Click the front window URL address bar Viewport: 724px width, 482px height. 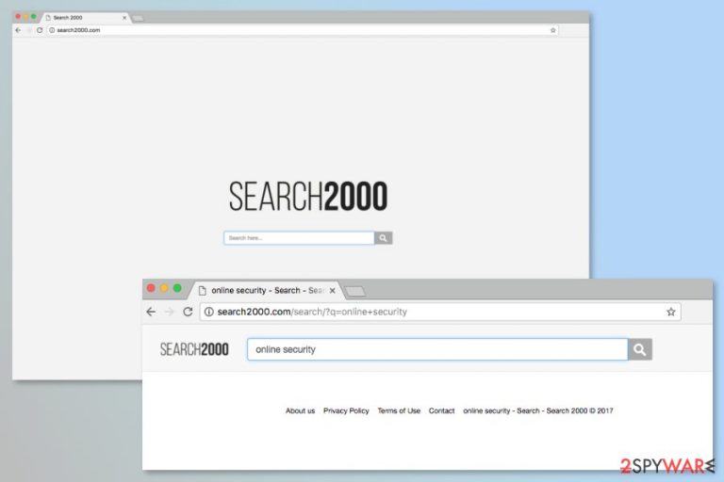click(440, 312)
